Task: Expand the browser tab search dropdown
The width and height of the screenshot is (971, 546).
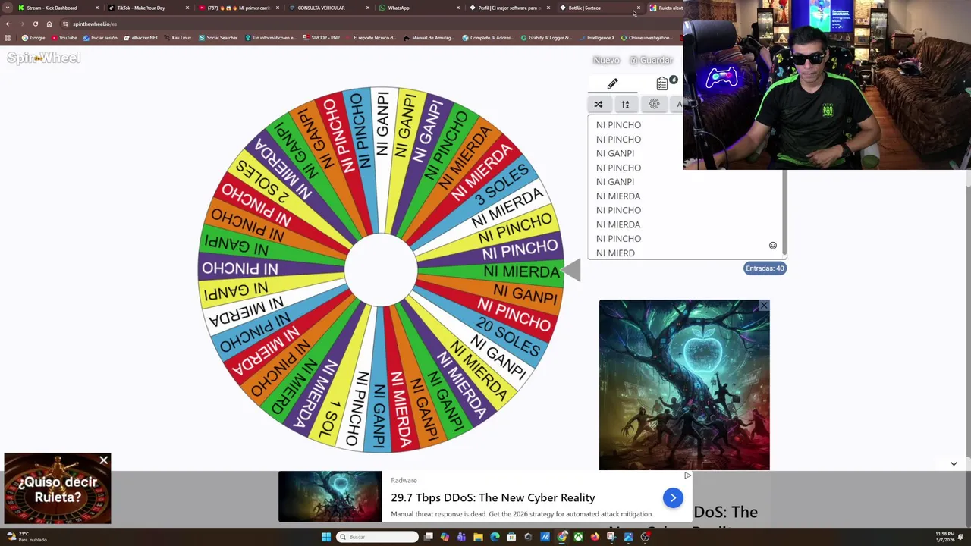Action: (8, 8)
